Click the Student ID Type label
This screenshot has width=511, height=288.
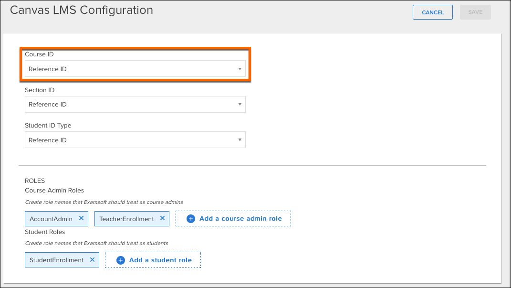(x=48, y=126)
